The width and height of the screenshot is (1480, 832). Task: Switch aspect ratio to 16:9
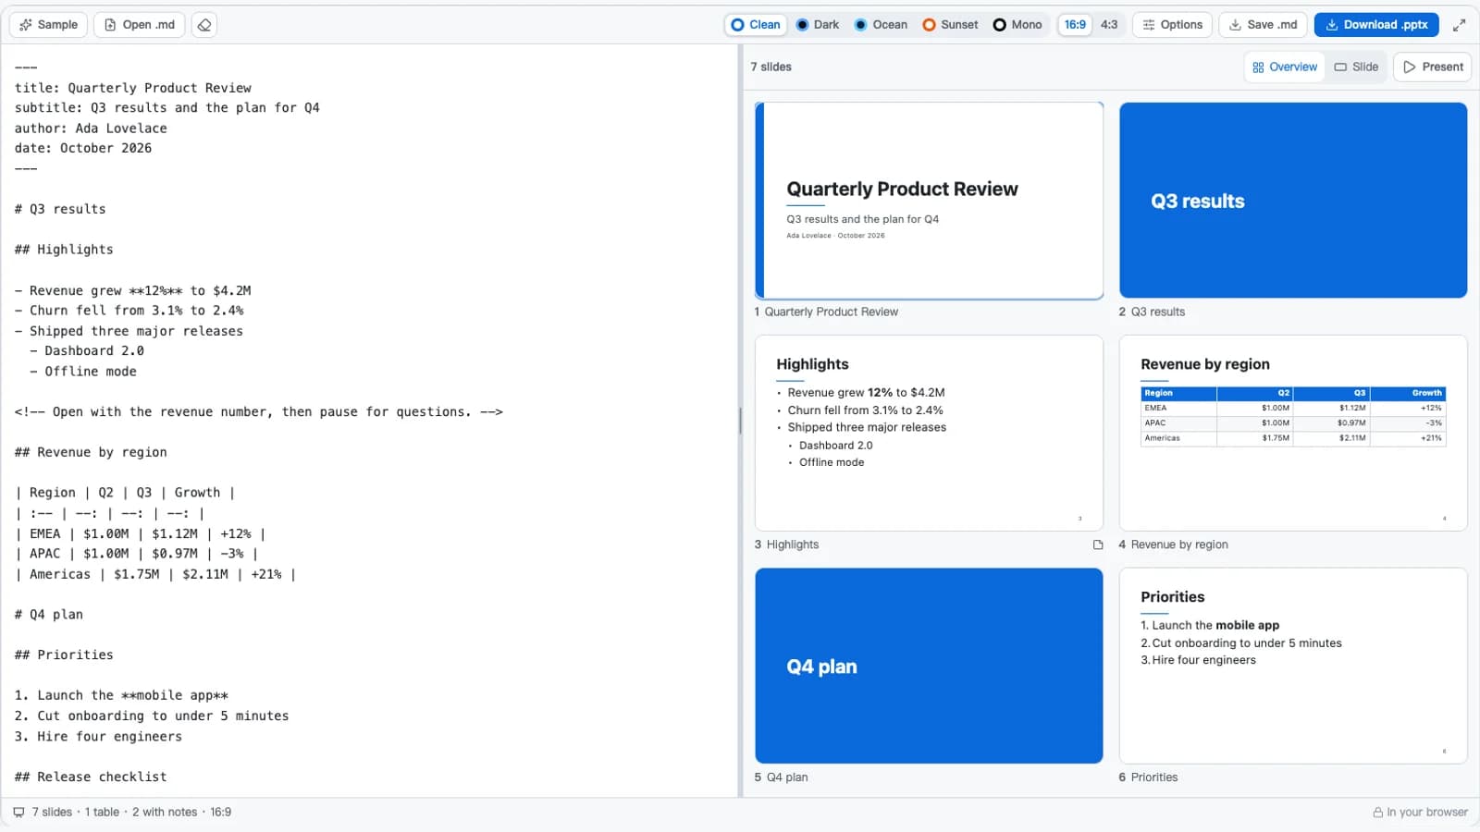1075,25
